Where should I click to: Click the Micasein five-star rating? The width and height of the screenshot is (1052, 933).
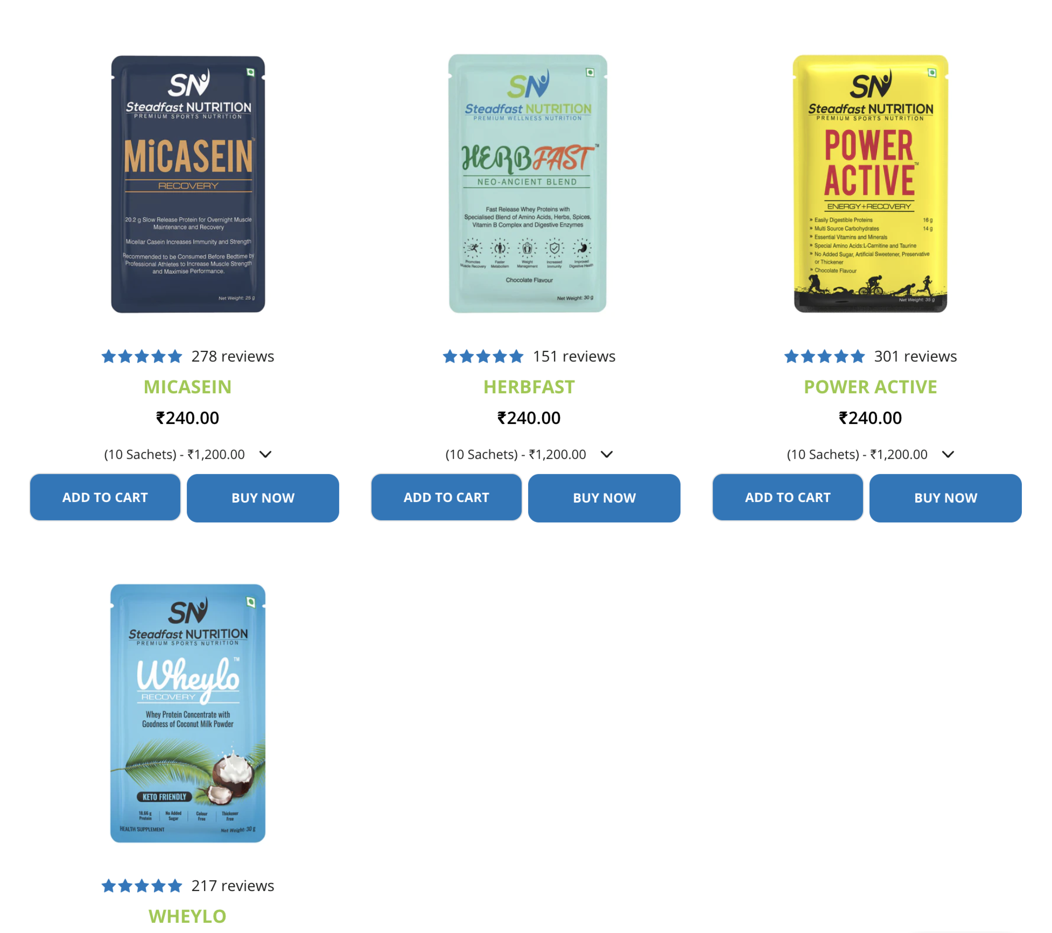point(142,356)
